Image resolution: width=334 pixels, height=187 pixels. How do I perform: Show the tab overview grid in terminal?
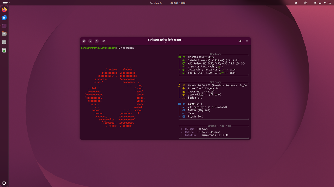coord(240,41)
